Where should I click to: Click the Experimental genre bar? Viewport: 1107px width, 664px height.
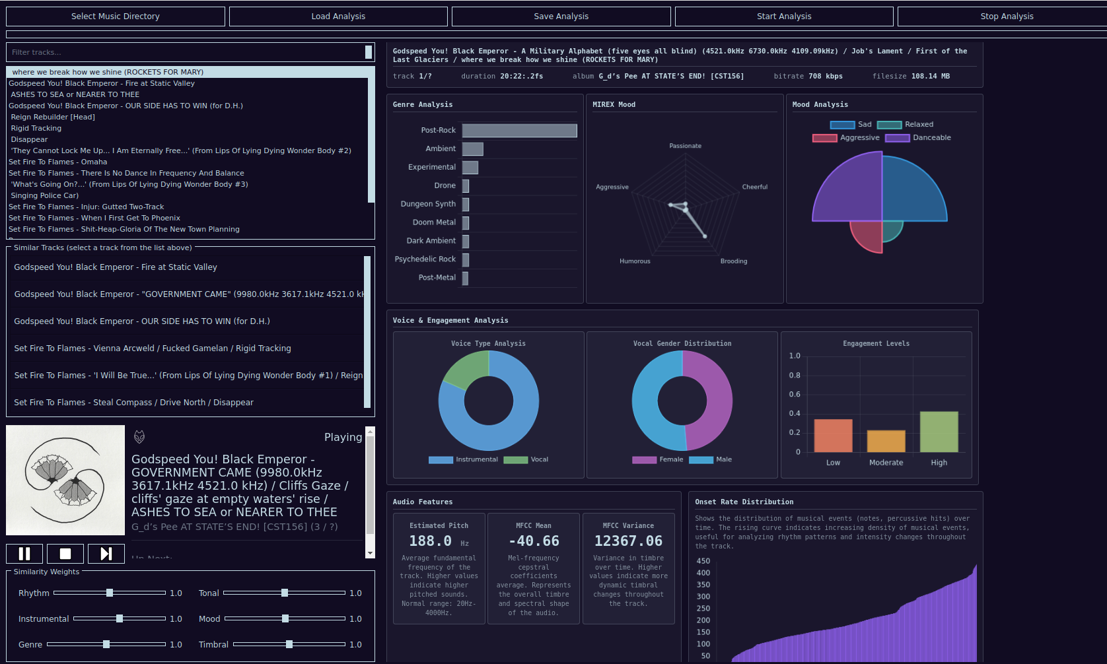470,168
